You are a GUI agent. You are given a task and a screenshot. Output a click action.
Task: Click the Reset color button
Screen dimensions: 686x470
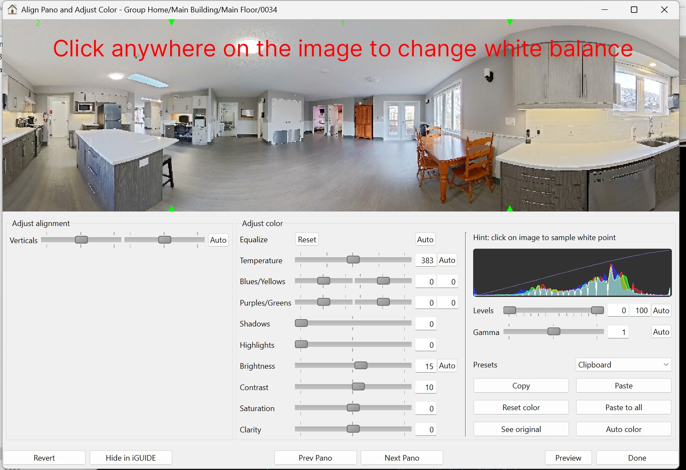(x=521, y=407)
